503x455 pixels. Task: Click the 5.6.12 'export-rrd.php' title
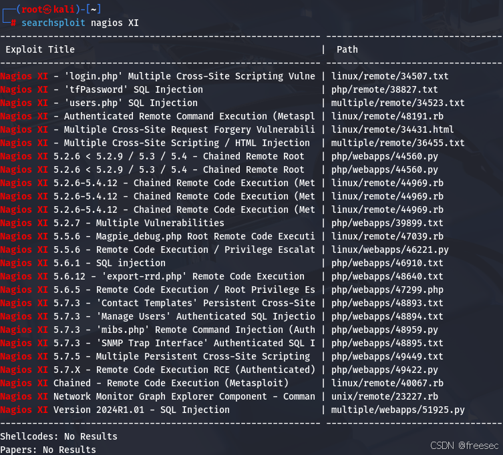152,276
